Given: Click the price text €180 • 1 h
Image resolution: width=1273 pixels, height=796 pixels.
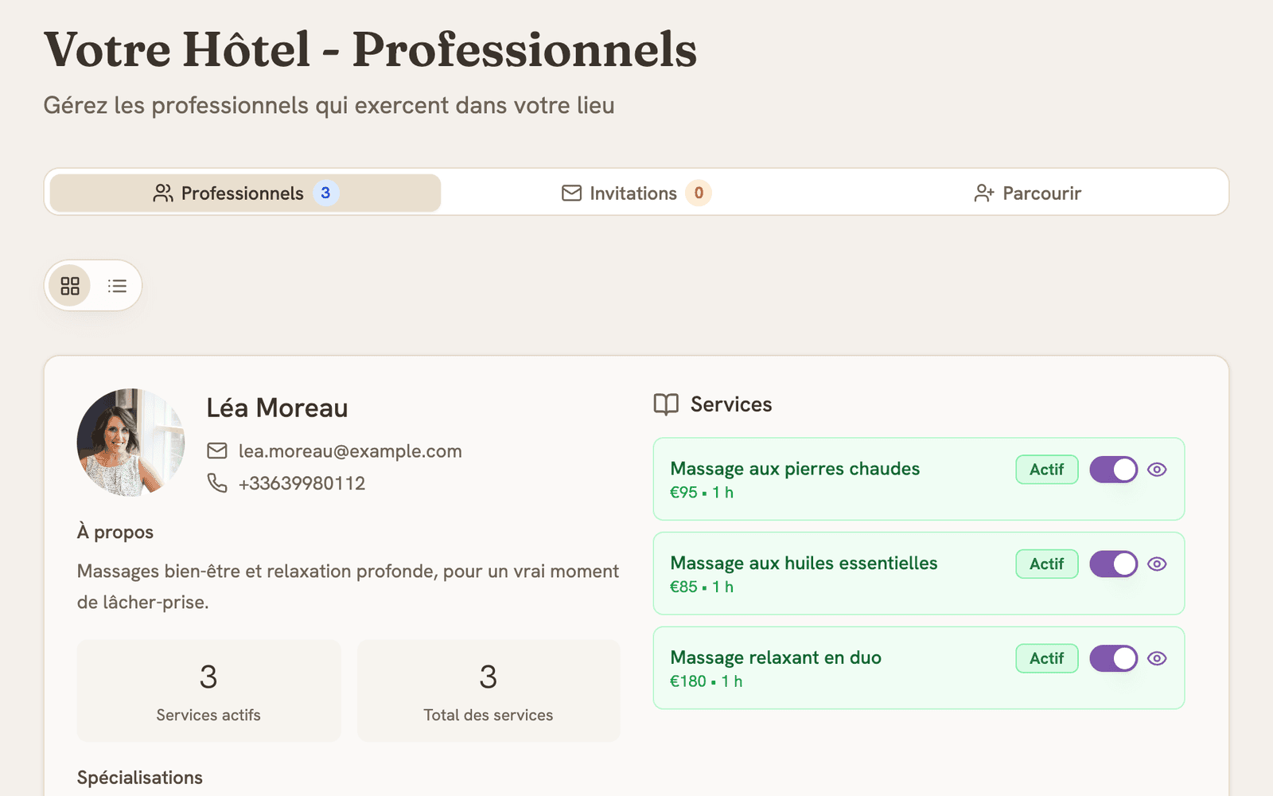Looking at the screenshot, I should (x=707, y=681).
